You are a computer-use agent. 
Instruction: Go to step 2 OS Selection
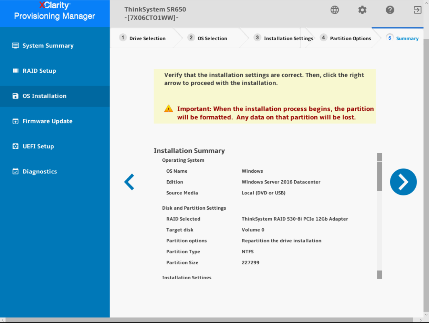point(208,38)
